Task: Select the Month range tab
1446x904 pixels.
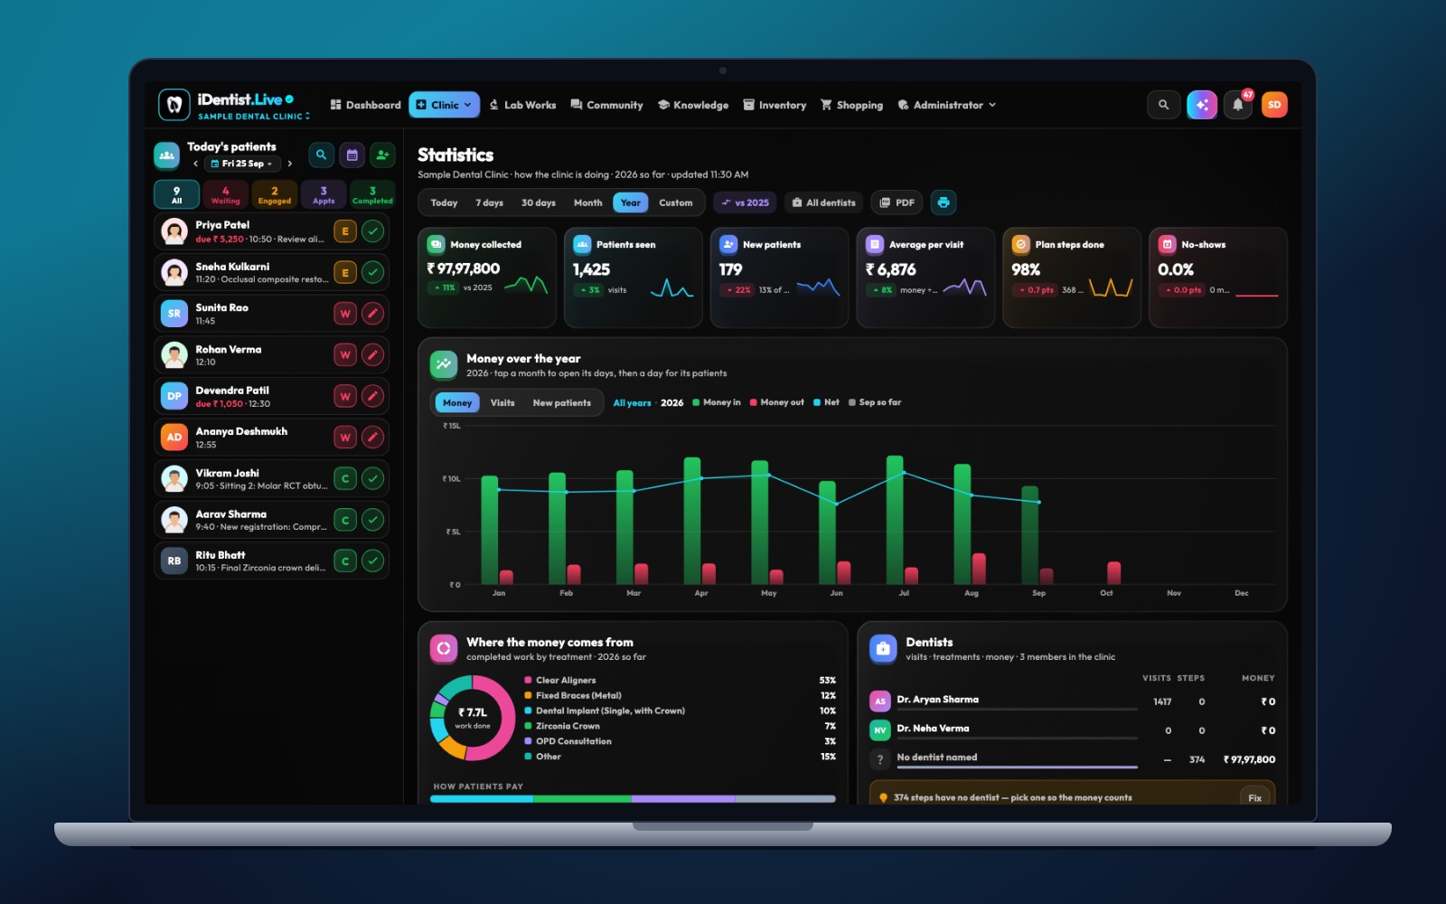Action: click(588, 202)
